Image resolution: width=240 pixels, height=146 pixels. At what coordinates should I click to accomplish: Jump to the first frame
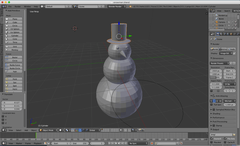tap(109, 143)
